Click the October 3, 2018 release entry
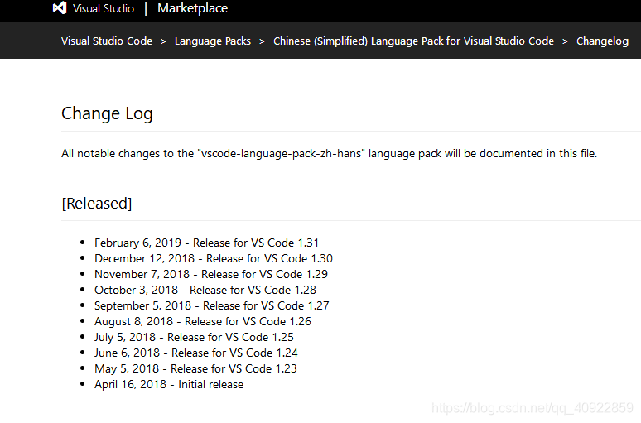The image size is (641, 423). pos(205,291)
